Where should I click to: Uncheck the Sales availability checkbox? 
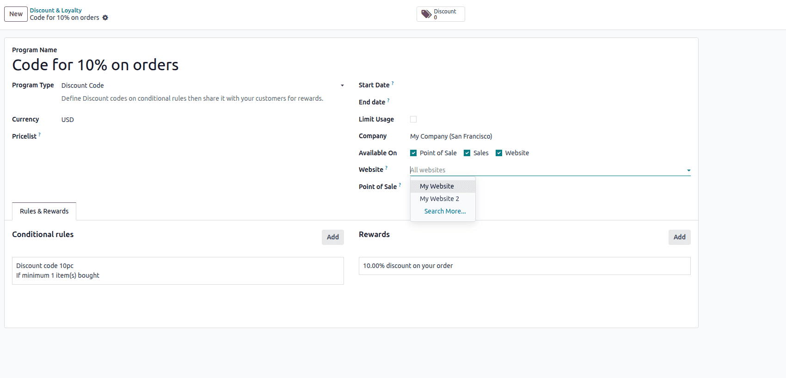467,153
